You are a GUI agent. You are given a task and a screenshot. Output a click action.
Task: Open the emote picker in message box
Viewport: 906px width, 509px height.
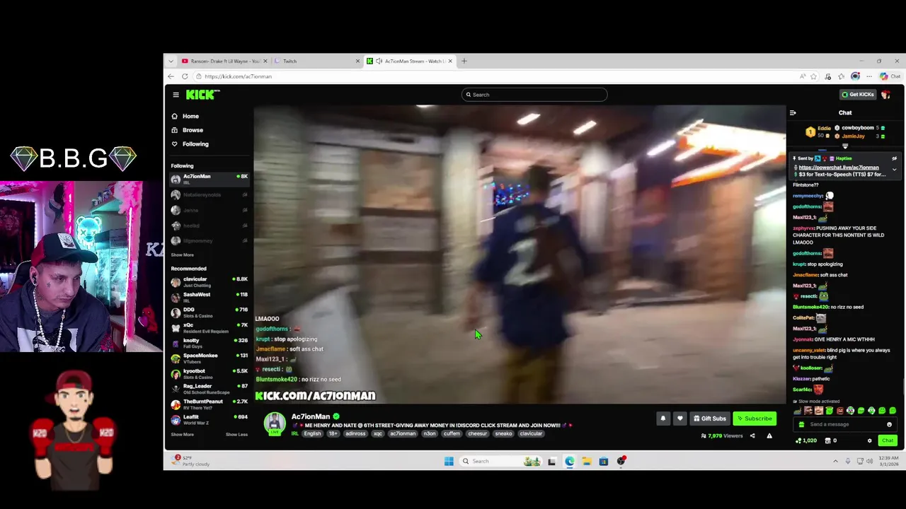(x=889, y=424)
